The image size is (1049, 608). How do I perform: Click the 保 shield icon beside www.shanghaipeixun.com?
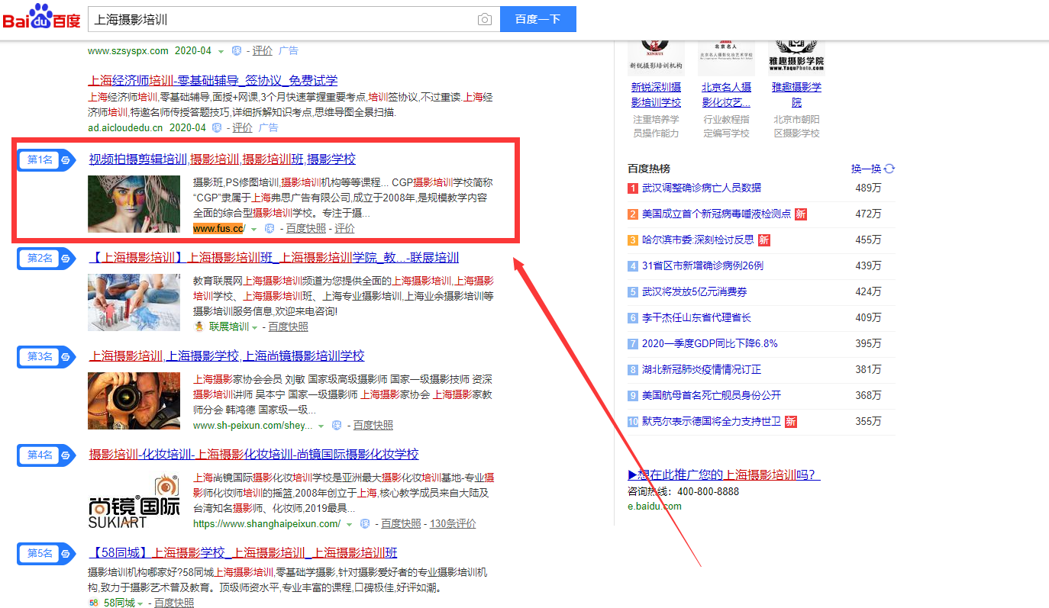coord(365,524)
